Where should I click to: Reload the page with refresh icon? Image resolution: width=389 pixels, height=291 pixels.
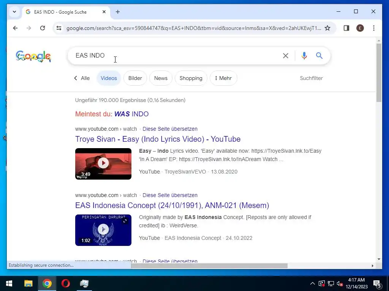pos(43,28)
